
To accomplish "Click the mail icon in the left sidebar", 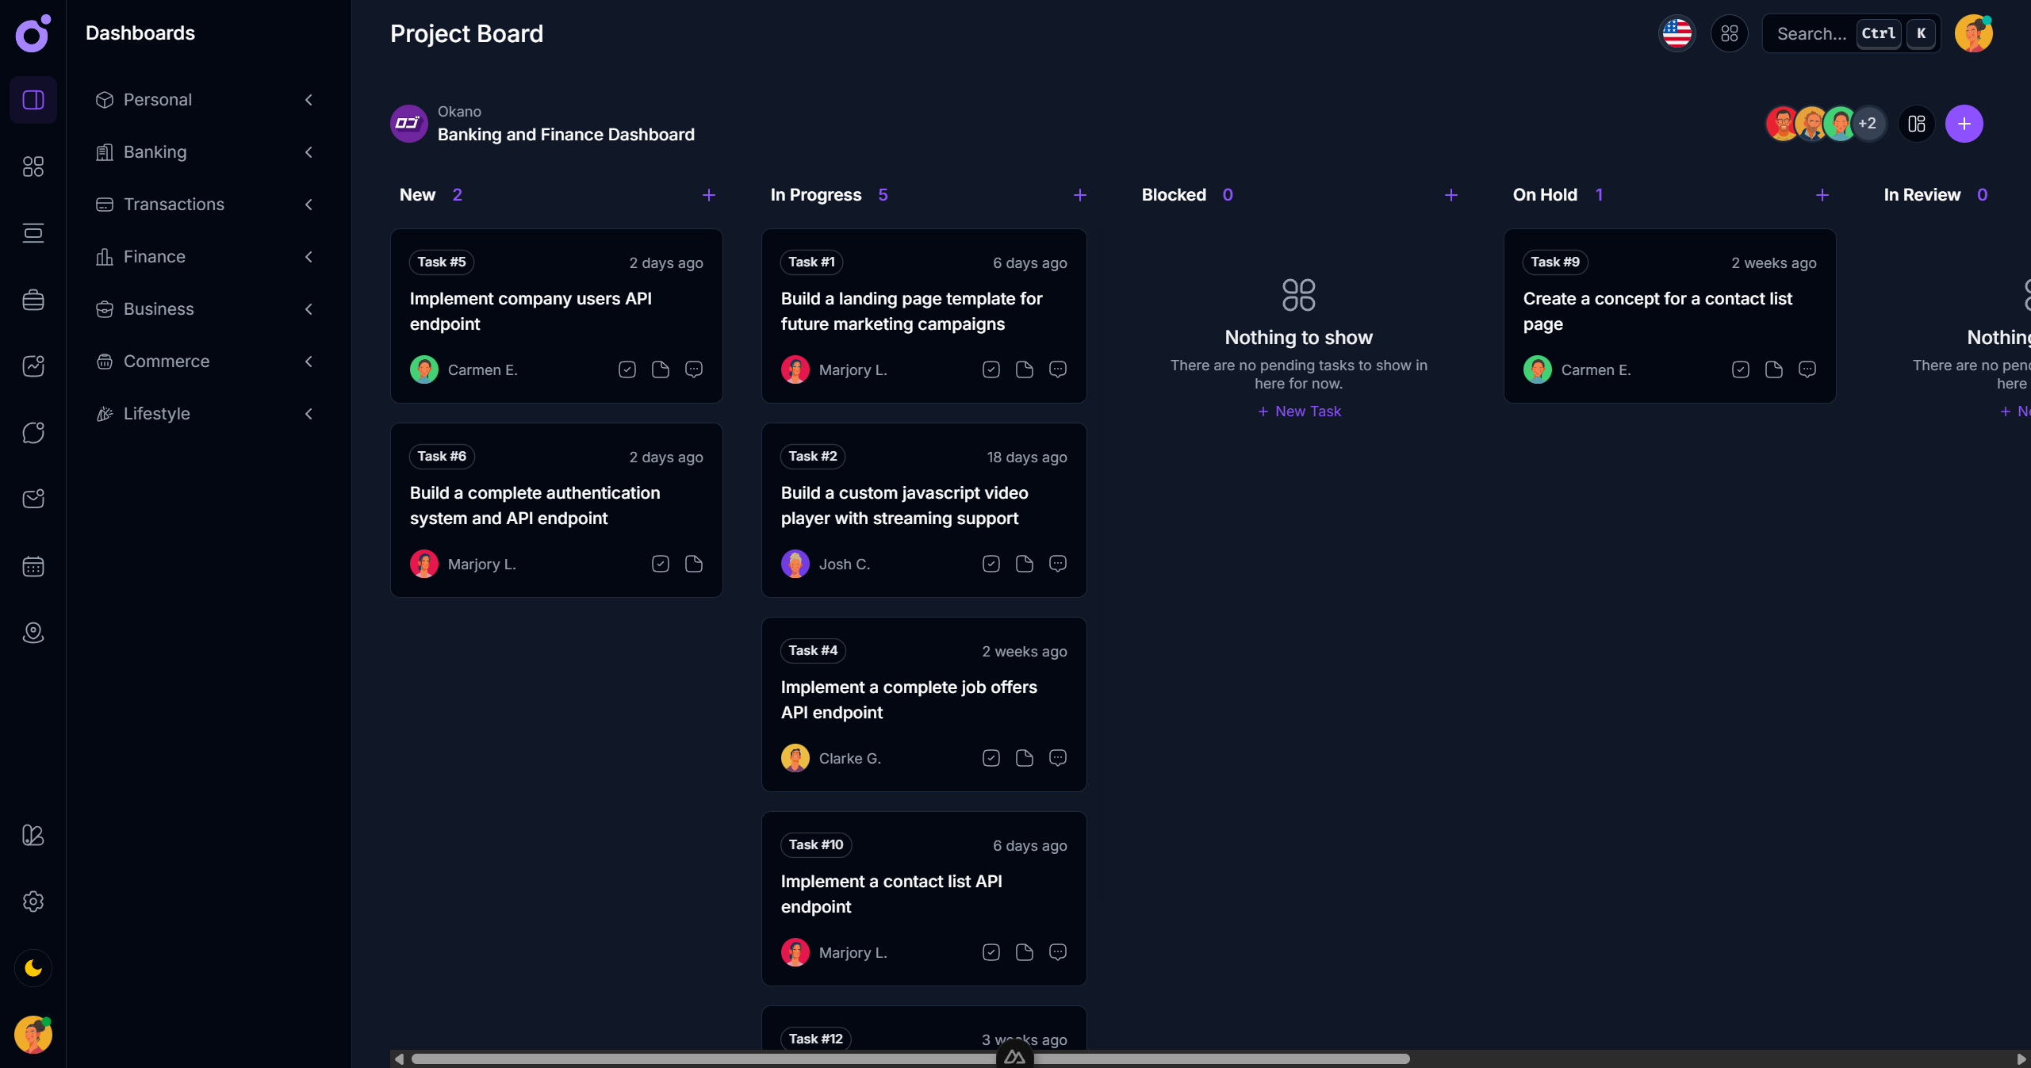I will tap(33, 499).
